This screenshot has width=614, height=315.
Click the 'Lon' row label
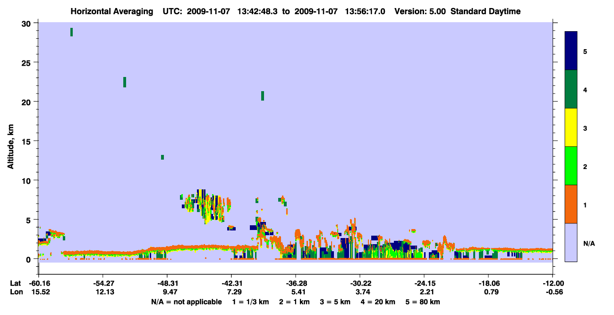tap(16, 292)
